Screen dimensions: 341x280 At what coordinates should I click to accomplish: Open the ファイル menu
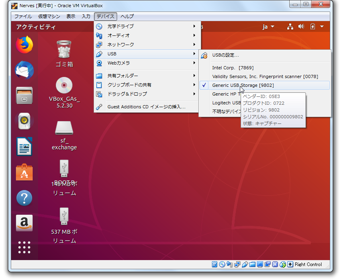(x=23, y=16)
